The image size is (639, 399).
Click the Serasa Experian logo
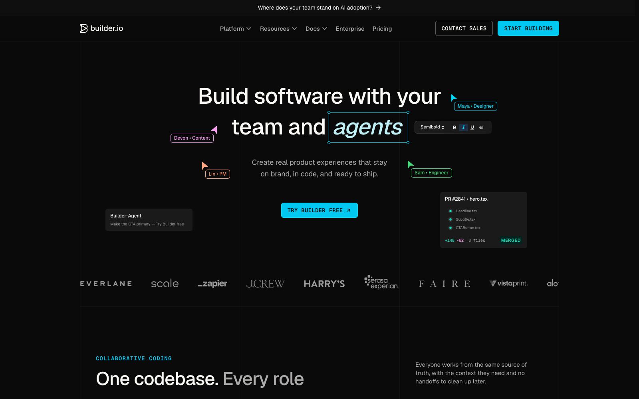pyautogui.click(x=381, y=282)
